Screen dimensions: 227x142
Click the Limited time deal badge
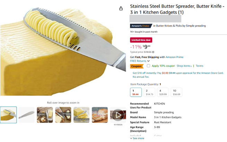(141, 40)
